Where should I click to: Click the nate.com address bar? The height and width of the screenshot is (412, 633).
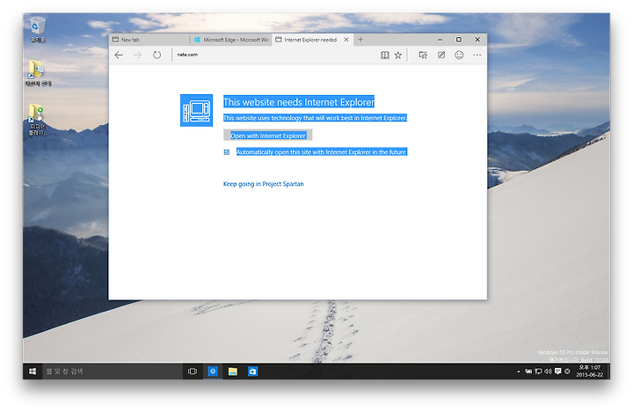274,55
